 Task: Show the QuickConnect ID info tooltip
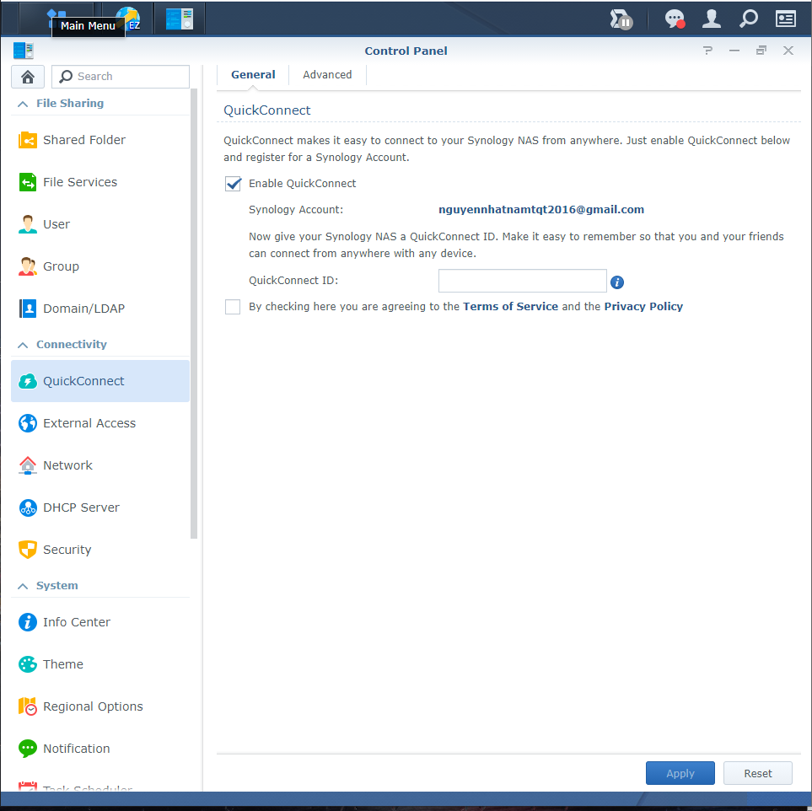coord(617,282)
